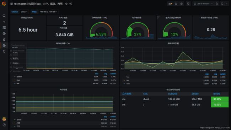231x130 pixels.
Task: Click the green 36.93% usage cell
Action: pyautogui.click(x=220, y=99)
